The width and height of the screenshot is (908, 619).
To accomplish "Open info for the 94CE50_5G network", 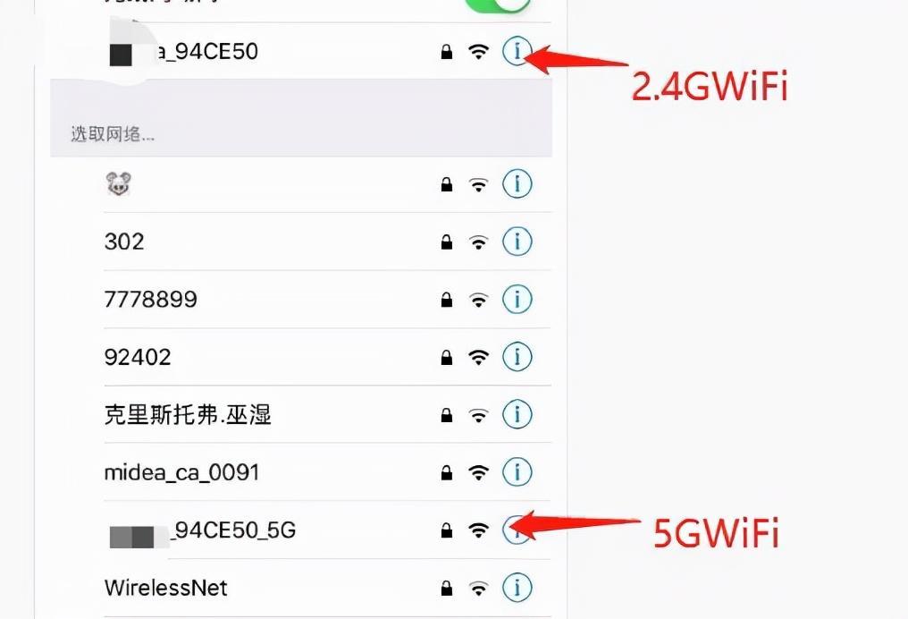I will (517, 530).
